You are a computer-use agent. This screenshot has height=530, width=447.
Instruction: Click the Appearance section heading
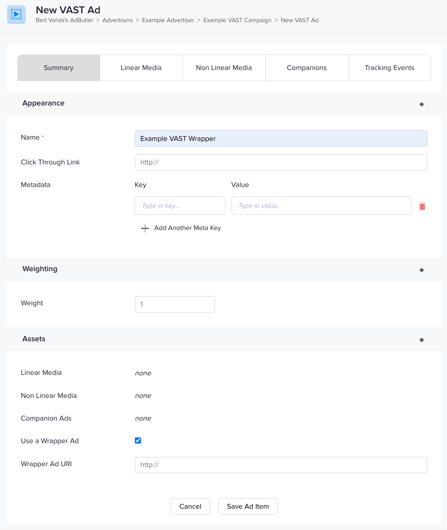click(43, 103)
